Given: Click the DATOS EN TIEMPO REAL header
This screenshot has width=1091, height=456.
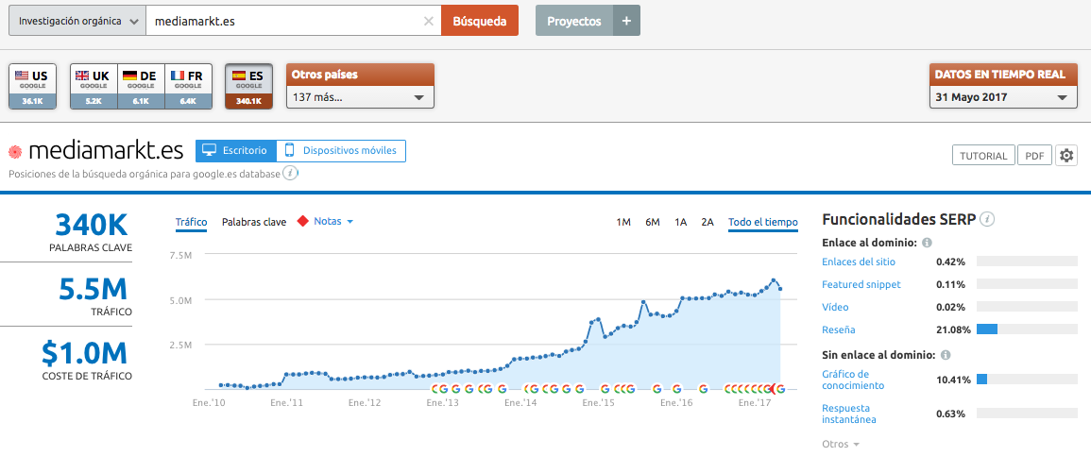Looking at the screenshot, I should click(1001, 75).
